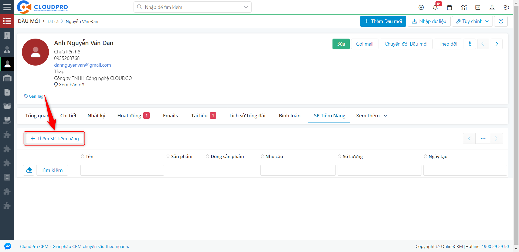
Task: Expand the Xem thêm tabs dropdown
Action: click(371, 115)
